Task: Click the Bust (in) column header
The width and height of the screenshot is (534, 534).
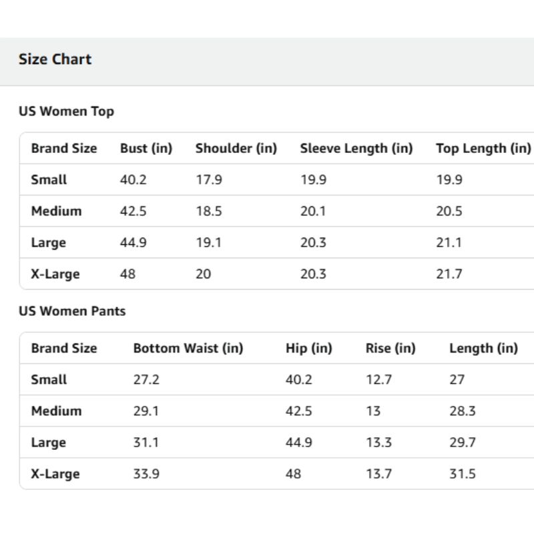Action: pos(146,148)
